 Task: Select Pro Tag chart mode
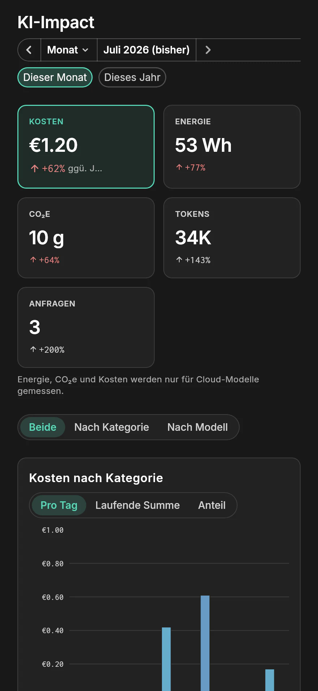(59, 505)
